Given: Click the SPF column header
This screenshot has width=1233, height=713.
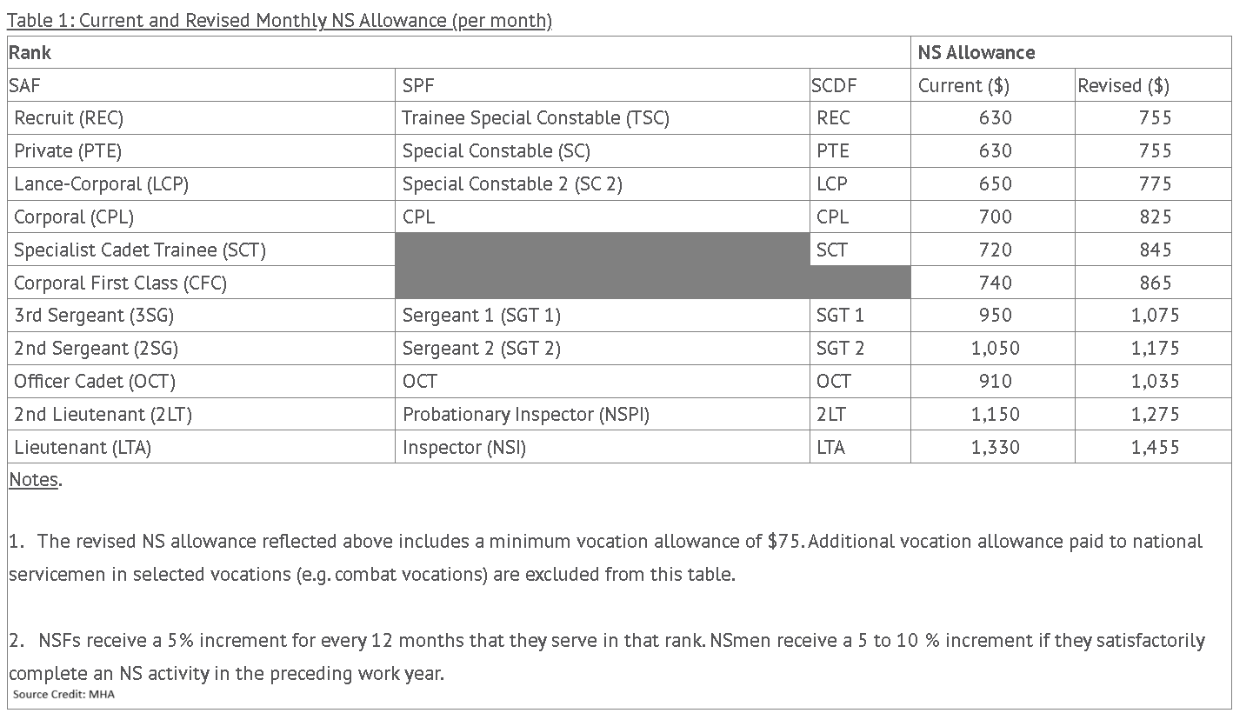Looking at the screenshot, I should pyautogui.click(x=418, y=85).
